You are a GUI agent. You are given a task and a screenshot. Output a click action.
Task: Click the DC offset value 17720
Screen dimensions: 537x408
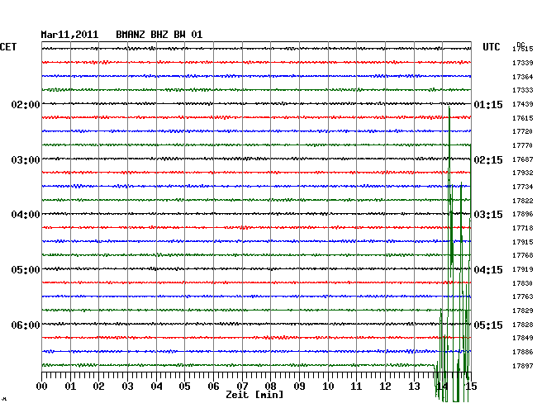(523, 131)
